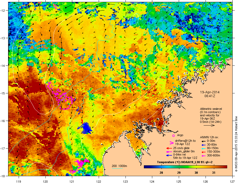Click the '25 cm/s glide' label
The width and height of the screenshot is (238, 184).
pos(181,148)
